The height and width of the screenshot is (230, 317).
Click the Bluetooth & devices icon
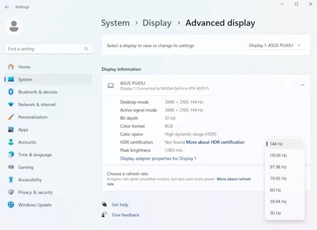[x=11, y=92]
